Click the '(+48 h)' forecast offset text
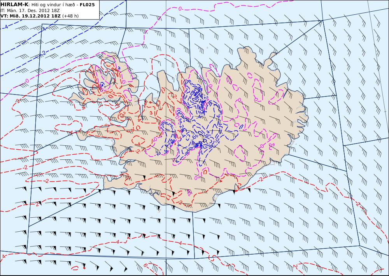The height and width of the screenshot is (276, 389). tap(70, 16)
